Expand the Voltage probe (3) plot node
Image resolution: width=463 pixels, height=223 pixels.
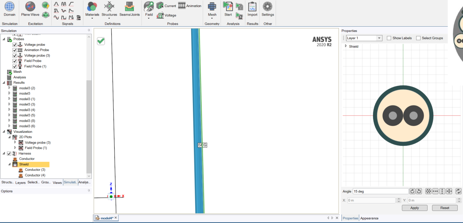(15, 142)
